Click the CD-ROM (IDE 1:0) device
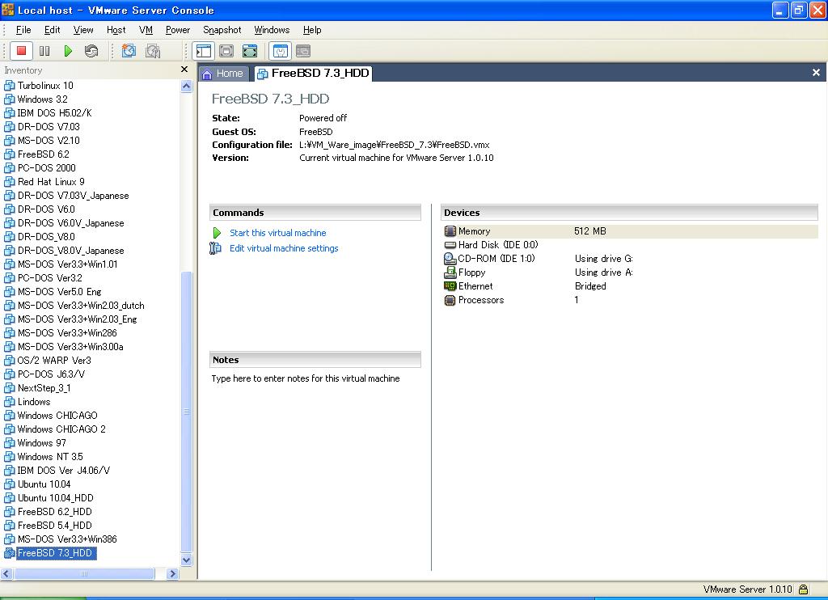 click(489, 258)
